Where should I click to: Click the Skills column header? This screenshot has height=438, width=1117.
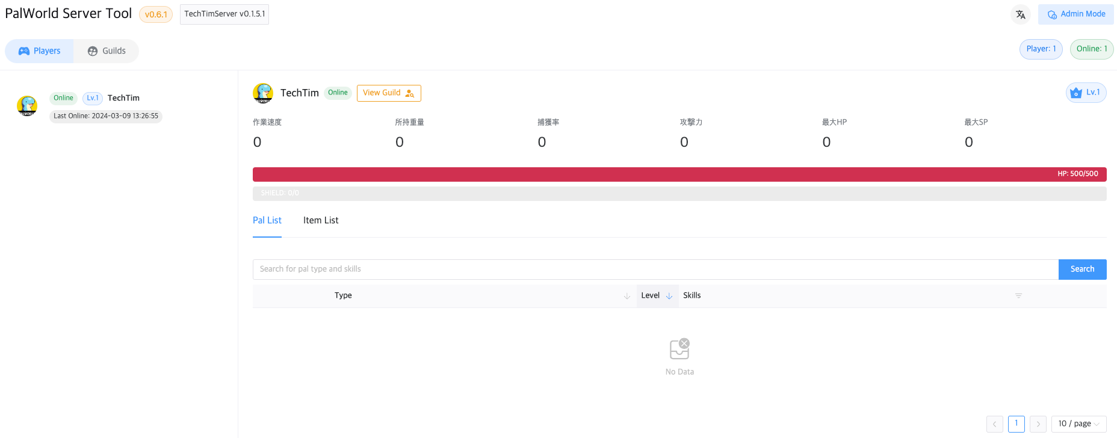click(x=692, y=296)
